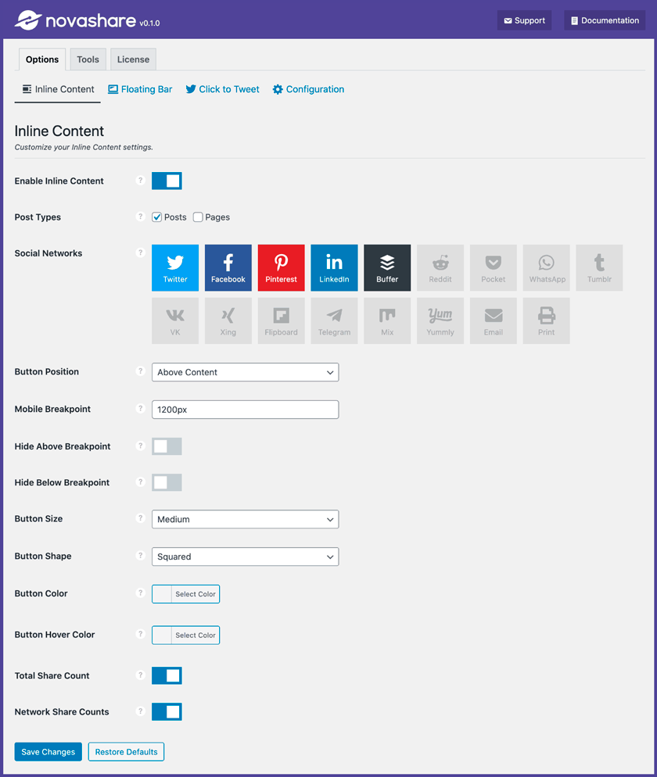Viewport: 657px width, 777px height.
Task: Click help icon next to Enable Inline Content
Action: [140, 181]
